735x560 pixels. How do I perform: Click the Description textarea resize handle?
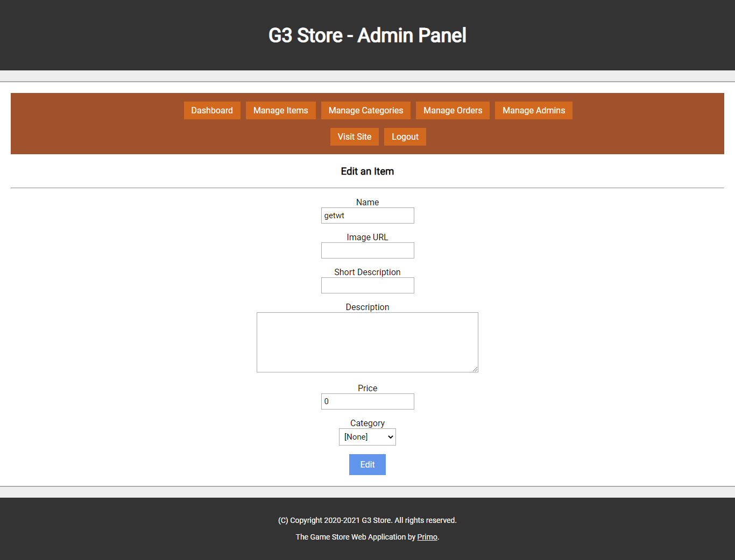(x=475, y=369)
